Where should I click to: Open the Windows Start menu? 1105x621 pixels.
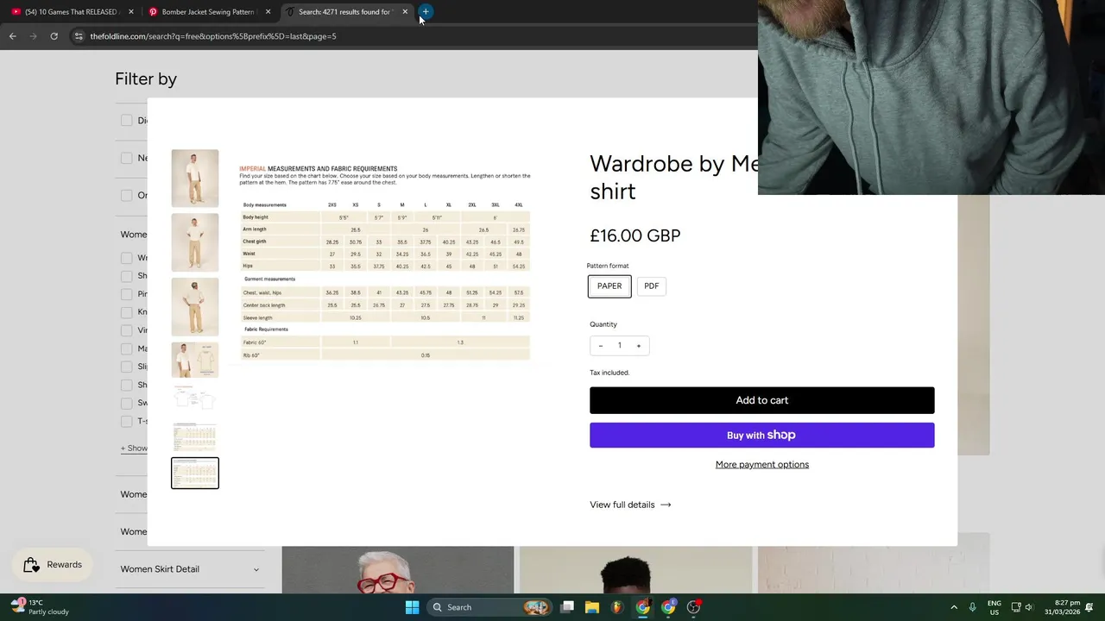tap(412, 607)
